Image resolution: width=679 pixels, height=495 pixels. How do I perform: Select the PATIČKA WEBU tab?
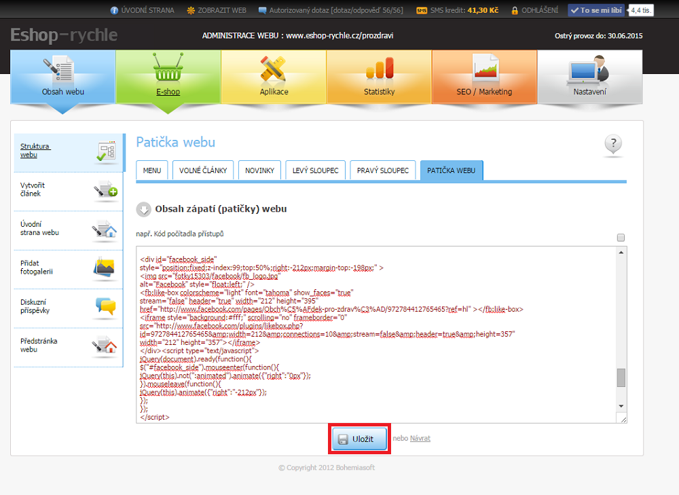452,170
